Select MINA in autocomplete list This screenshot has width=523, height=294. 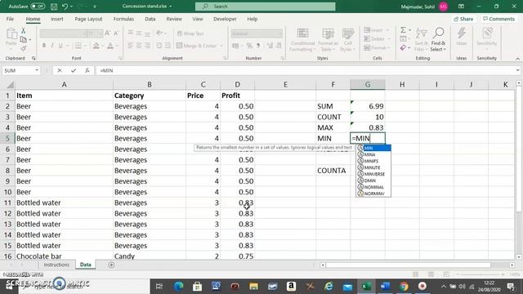click(373, 154)
